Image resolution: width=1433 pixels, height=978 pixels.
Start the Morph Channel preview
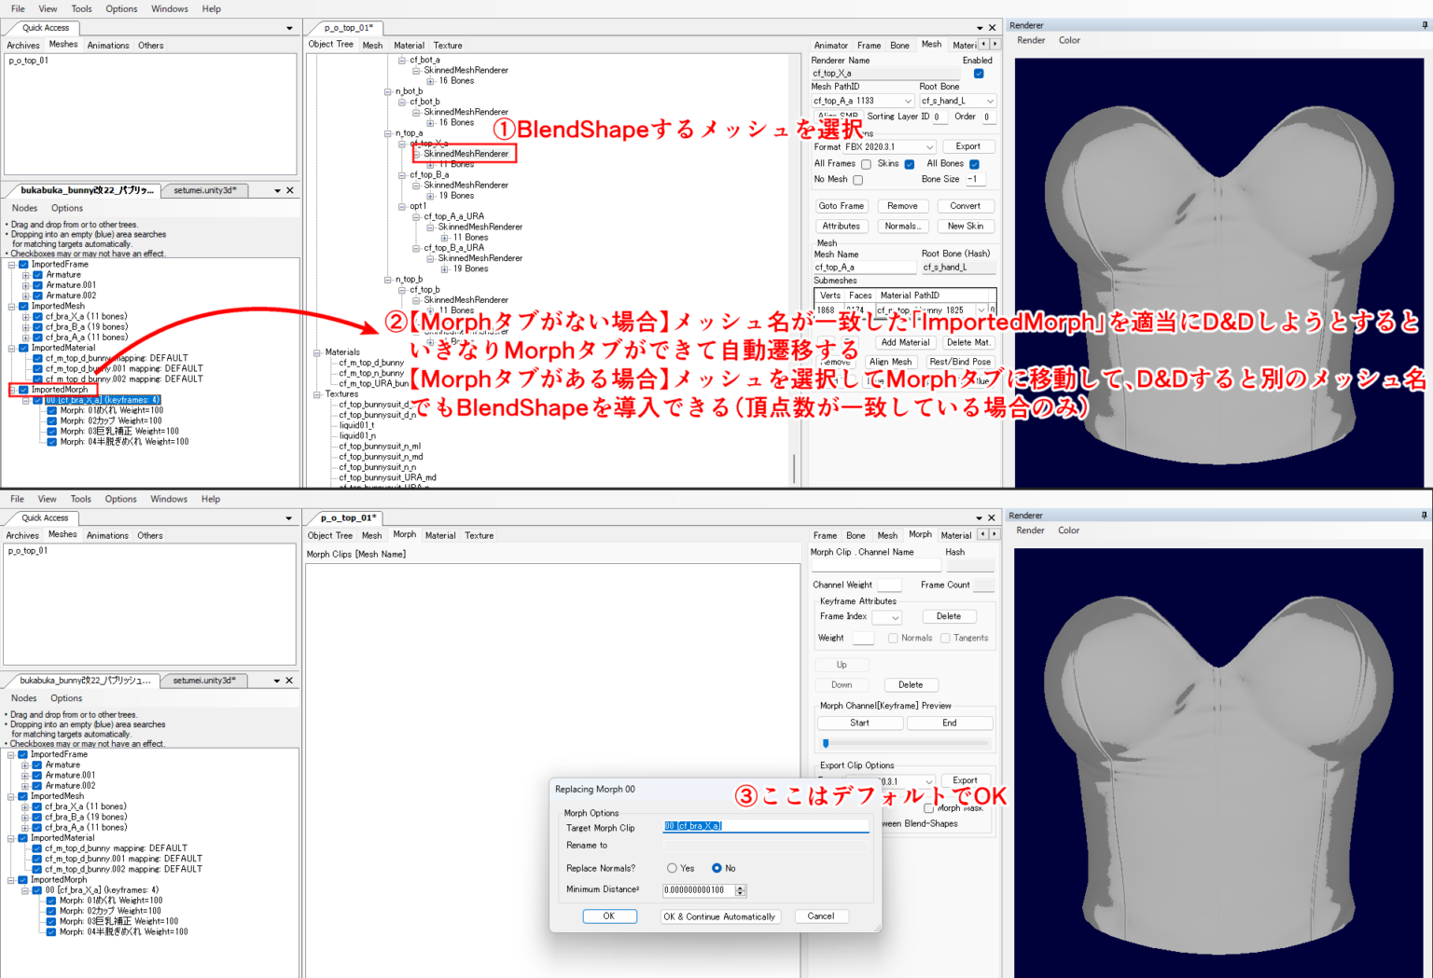859,722
